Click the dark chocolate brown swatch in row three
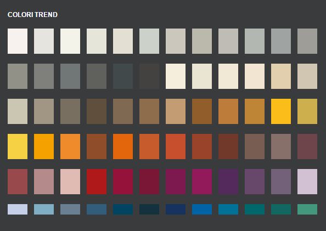This screenshot has width=326, height=231. [97, 111]
